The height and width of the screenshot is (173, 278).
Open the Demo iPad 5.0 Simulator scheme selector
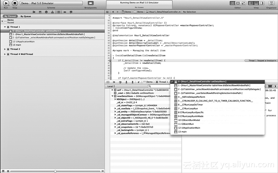[51, 3]
